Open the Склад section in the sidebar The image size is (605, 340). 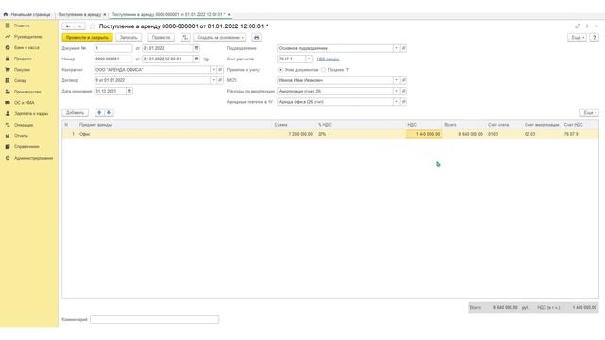[20, 80]
